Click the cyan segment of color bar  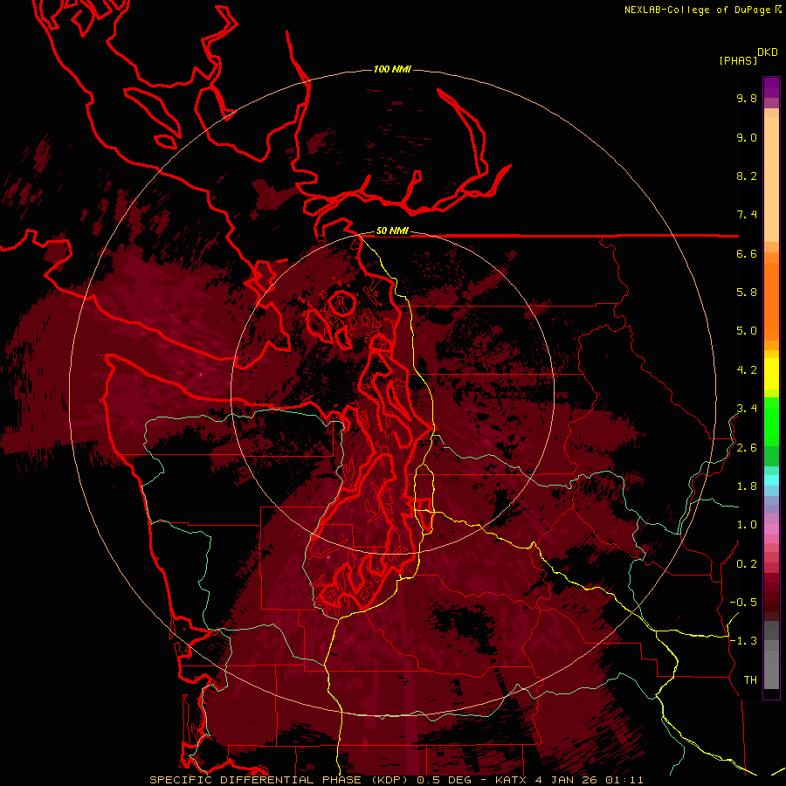pos(771,479)
